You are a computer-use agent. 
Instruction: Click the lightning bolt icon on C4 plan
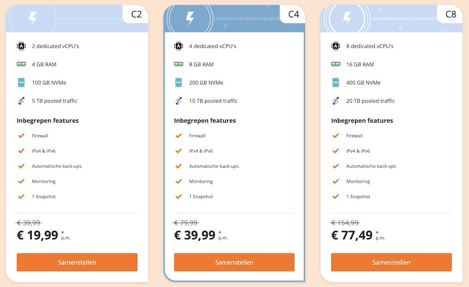(189, 18)
